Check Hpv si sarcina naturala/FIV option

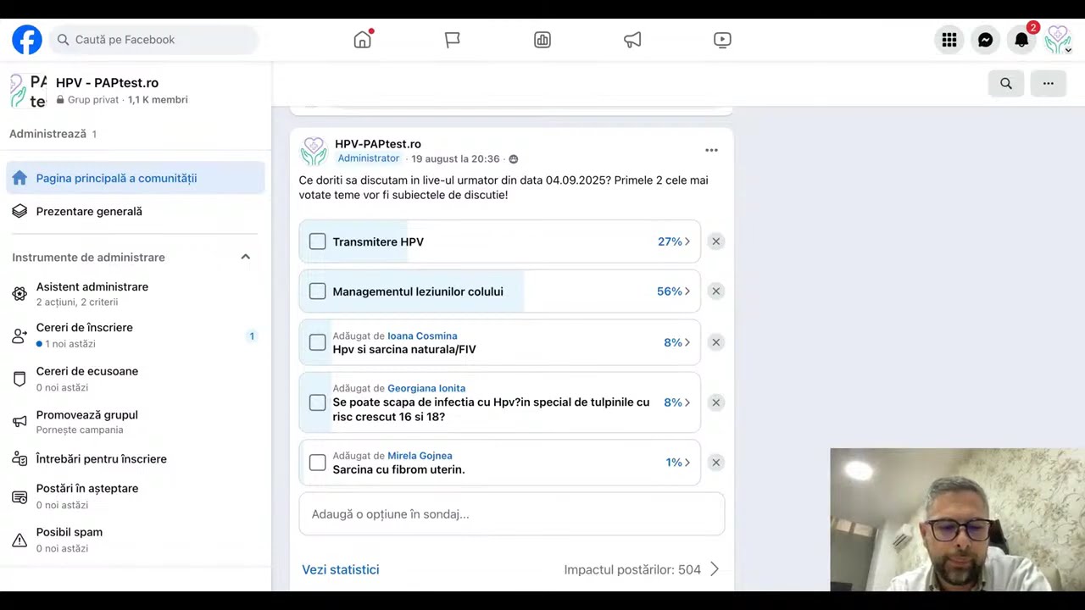tap(317, 342)
